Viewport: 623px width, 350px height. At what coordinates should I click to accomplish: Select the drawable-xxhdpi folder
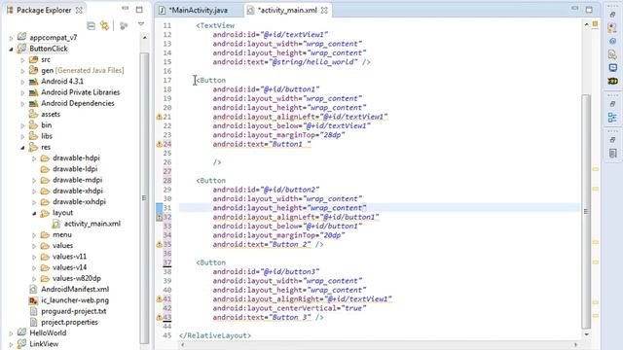74,201
